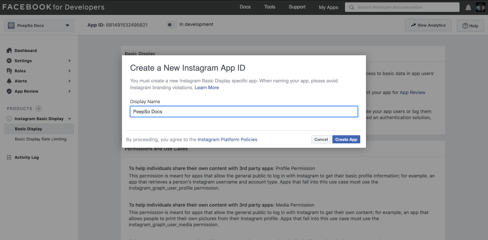
Task: Focus the search developer documentation field
Action: [x=402, y=7]
